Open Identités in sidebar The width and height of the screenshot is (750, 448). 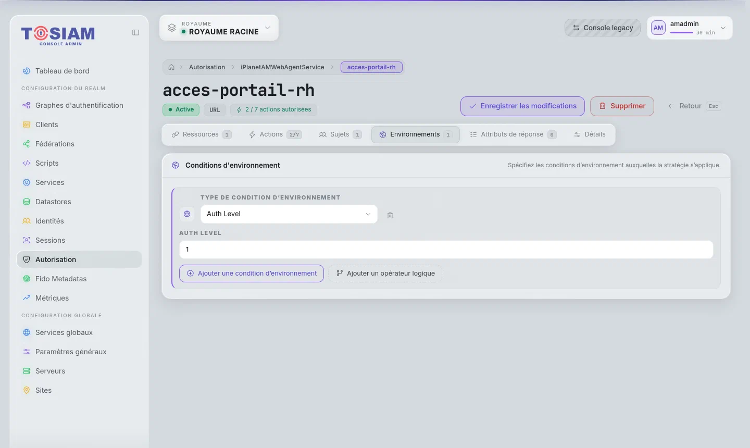[x=79, y=221]
